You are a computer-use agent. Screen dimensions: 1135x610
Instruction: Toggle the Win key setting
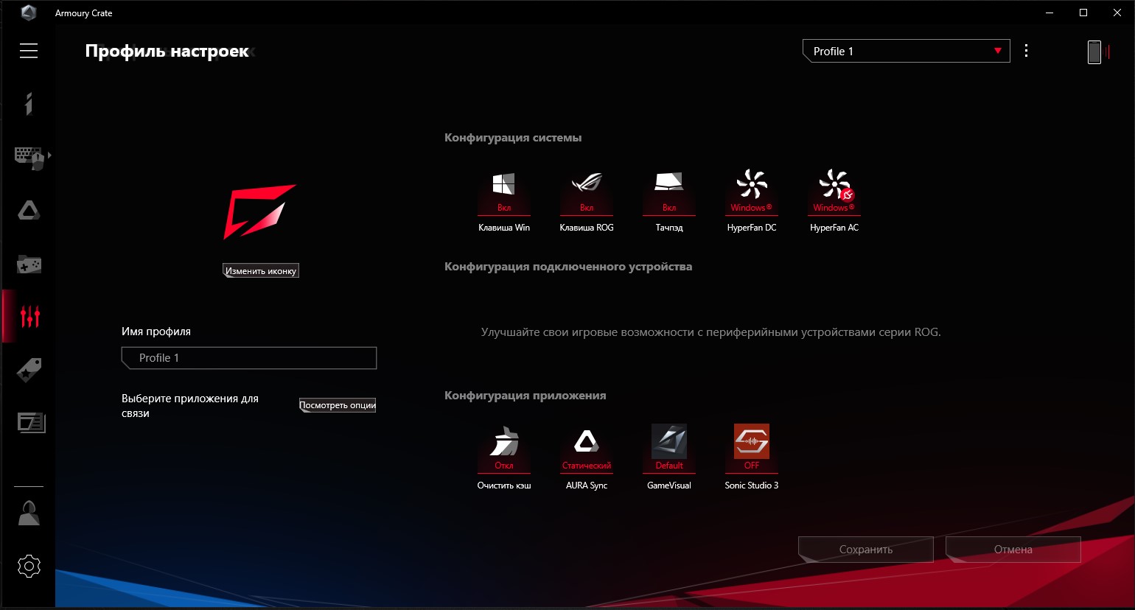[x=504, y=193]
